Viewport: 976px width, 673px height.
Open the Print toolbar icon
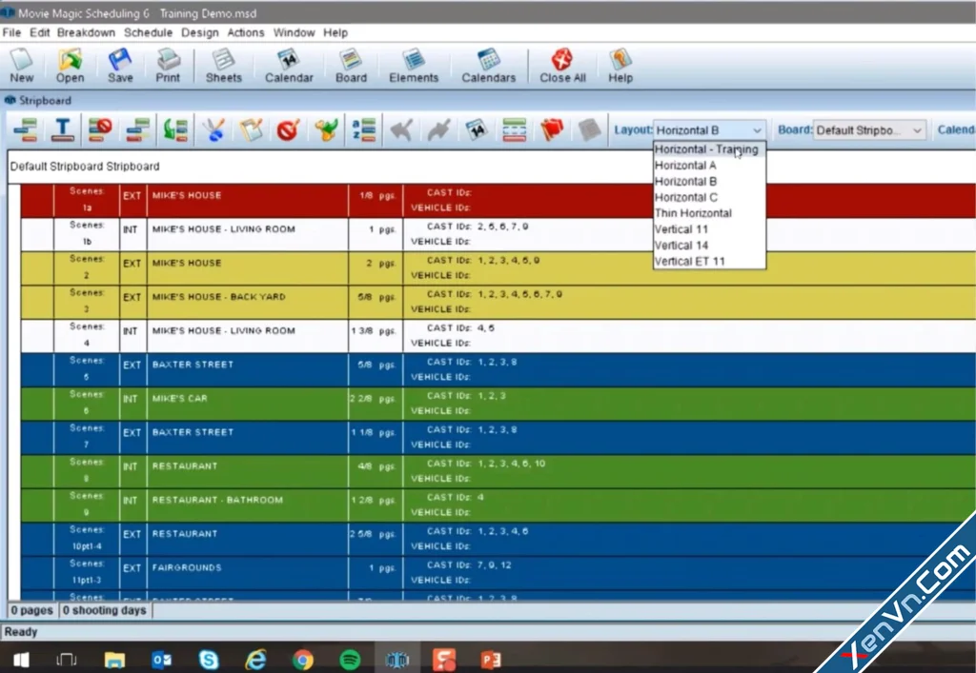pos(168,64)
